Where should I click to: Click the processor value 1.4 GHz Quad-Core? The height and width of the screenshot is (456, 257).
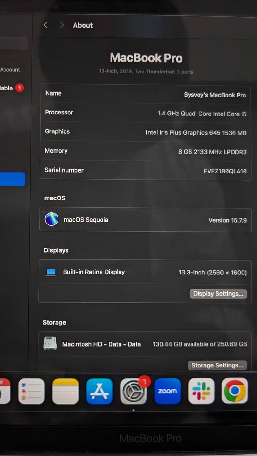coord(202,114)
